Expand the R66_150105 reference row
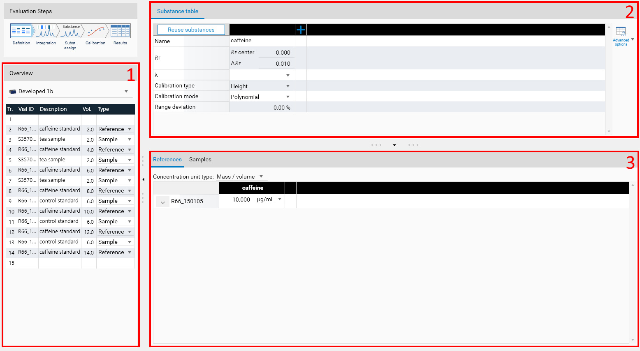Viewport: 640px width, 351px height. click(x=163, y=202)
